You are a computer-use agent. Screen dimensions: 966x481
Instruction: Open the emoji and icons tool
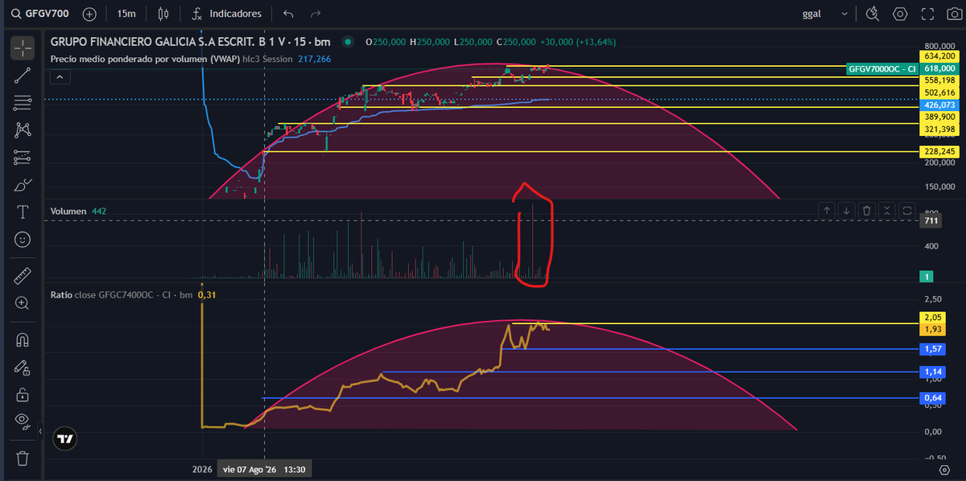pos(23,240)
